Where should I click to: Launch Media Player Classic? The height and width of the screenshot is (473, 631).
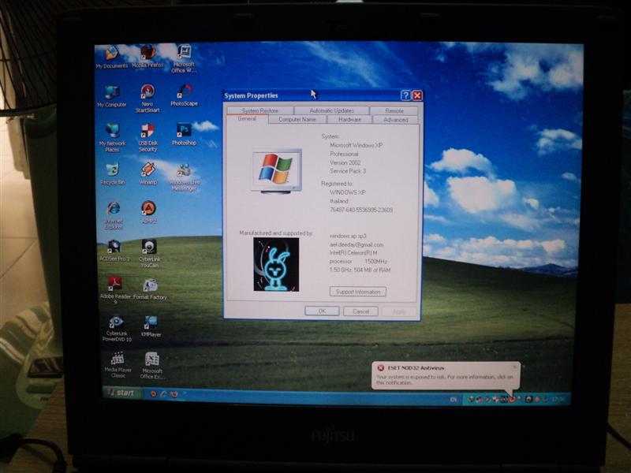[118, 365]
